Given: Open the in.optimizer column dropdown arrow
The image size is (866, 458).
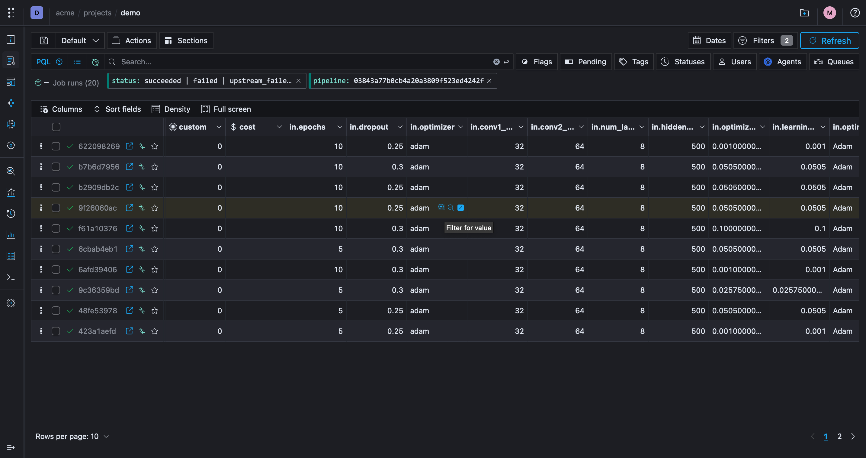Looking at the screenshot, I should 460,127.
